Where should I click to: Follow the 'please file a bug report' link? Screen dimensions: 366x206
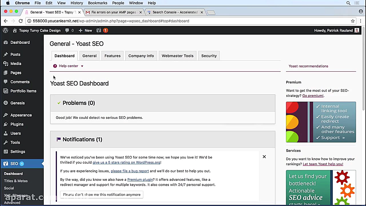click(130, 171)
